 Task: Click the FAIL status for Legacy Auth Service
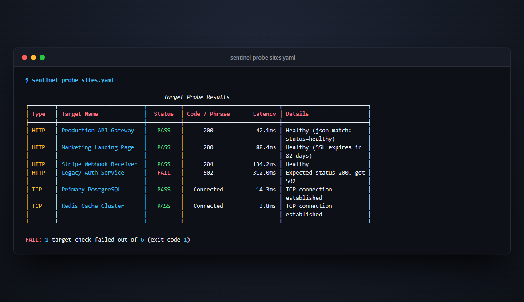164,173
